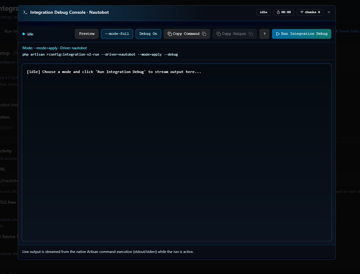Toggle the Debug On button
The height and width of the screenshot is (274, 360).
point(148,34)
